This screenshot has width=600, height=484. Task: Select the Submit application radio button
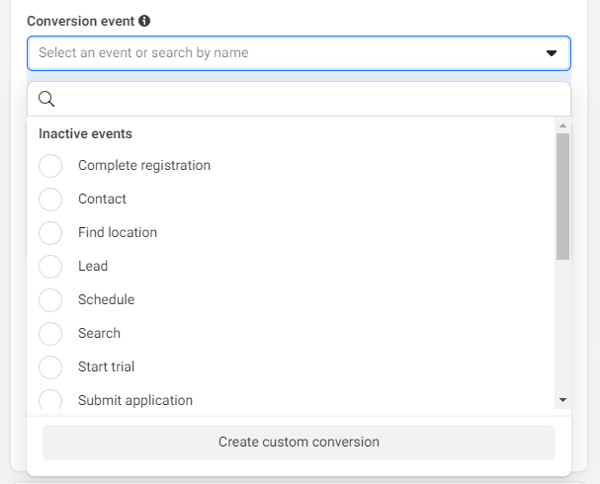[x=50, y=399]
